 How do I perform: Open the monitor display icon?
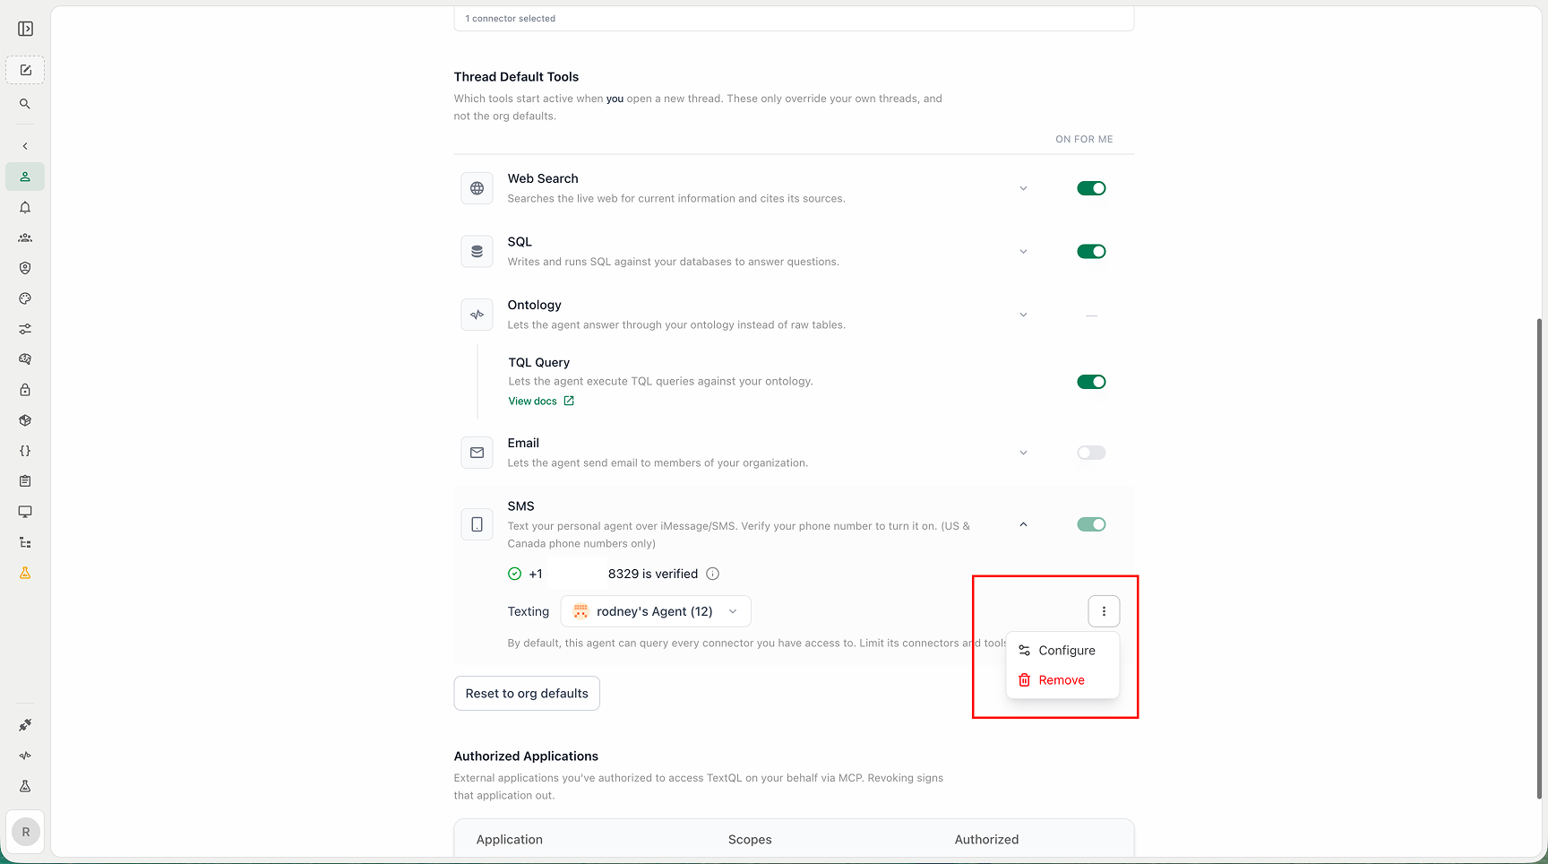pos(25,512)
